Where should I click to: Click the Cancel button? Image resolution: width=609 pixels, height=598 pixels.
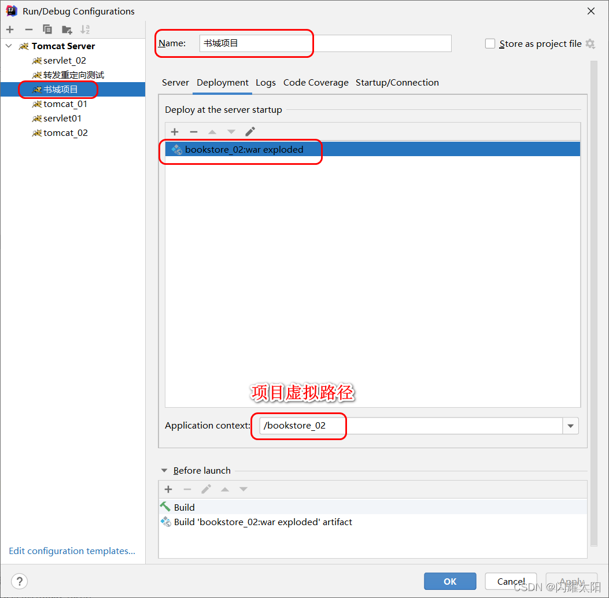[x=510, y=581]
